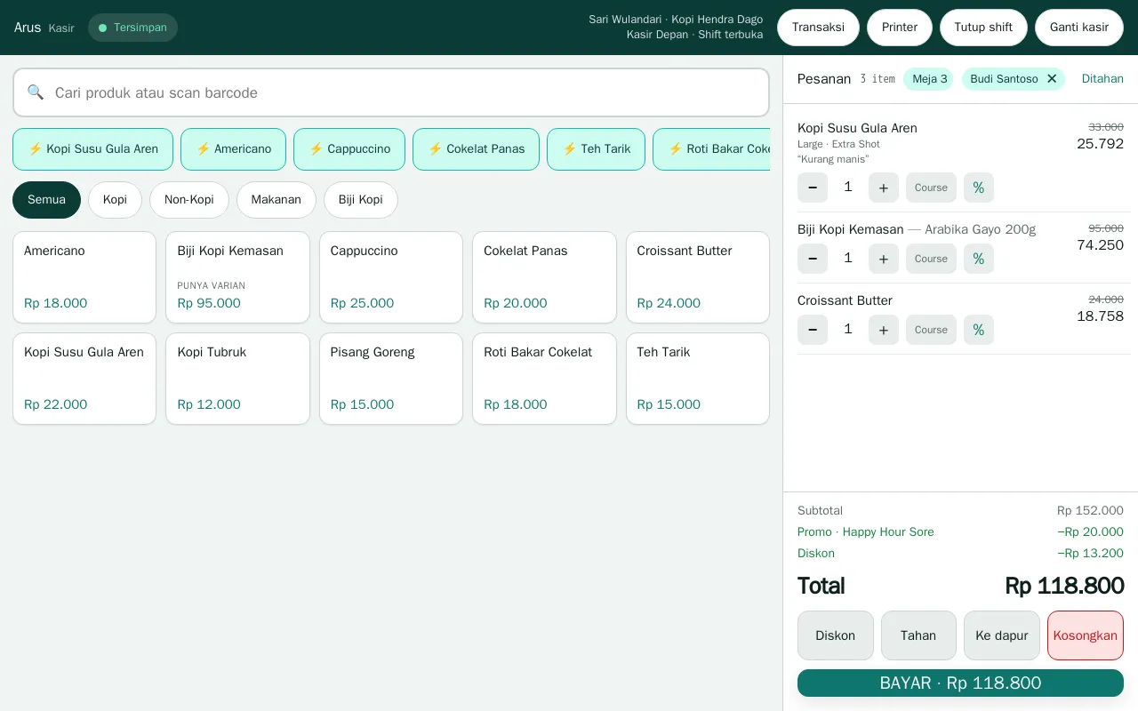
Task: Add Pisang Goreng product card to order
Action: click(x=391, y=379)
